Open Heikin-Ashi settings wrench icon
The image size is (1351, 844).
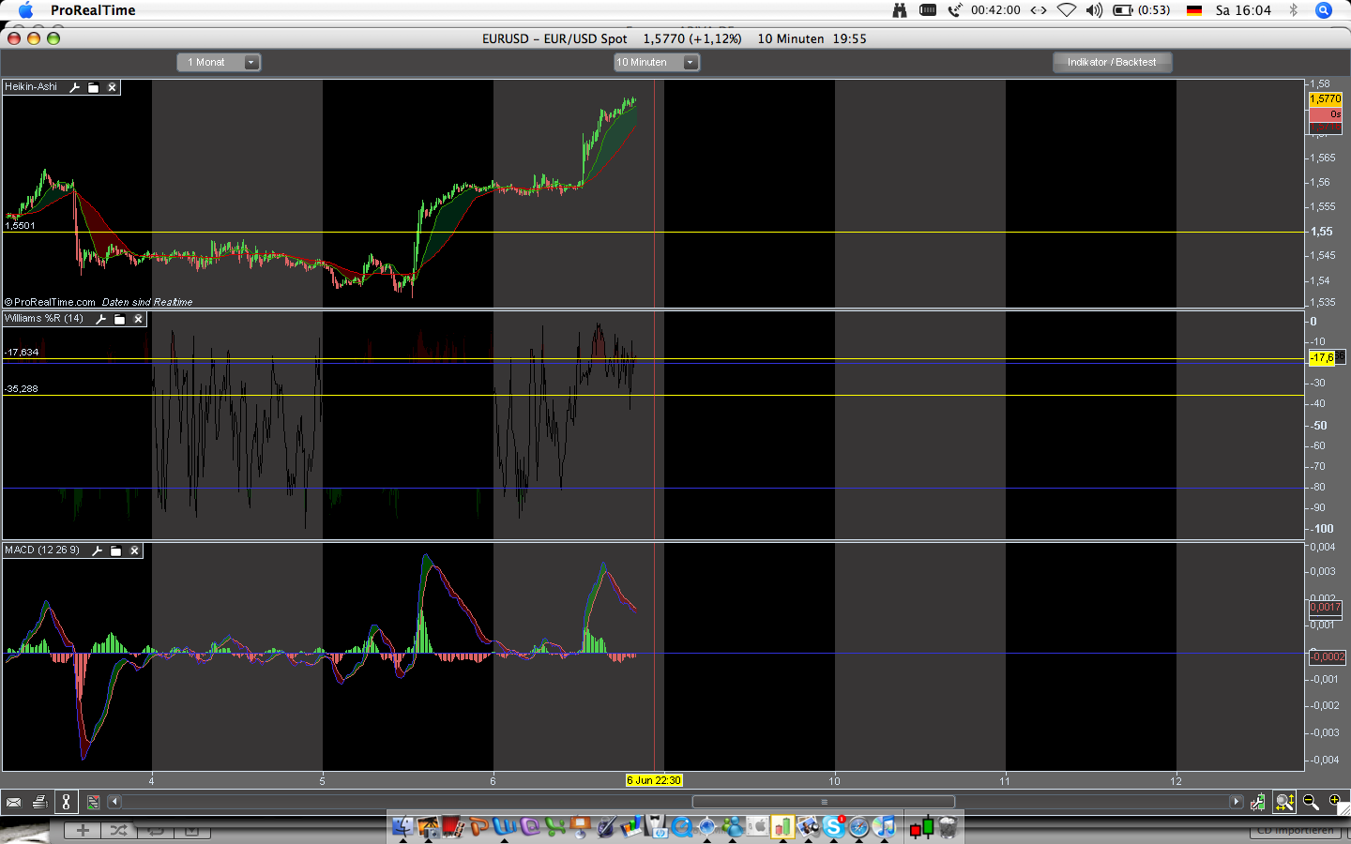tap(75, 87)
